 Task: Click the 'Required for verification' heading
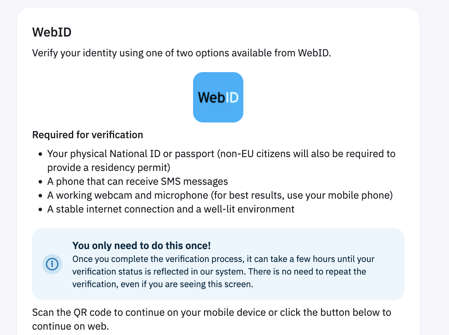point(87,135)
